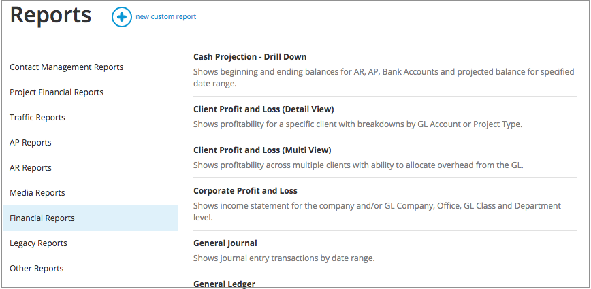Open Client Profit and Loss (Detail View)
Viewport: 591px width, 289px height.
(263, 109)
